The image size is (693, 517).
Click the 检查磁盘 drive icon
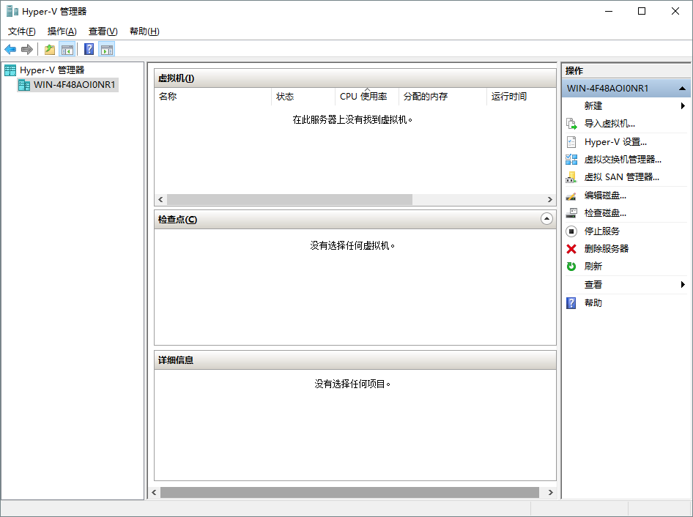click(x=571, y=213)
